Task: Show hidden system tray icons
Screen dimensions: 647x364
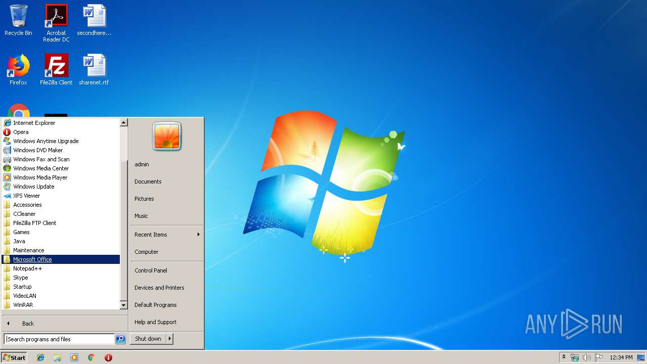Action: click(x=564, y=357)
